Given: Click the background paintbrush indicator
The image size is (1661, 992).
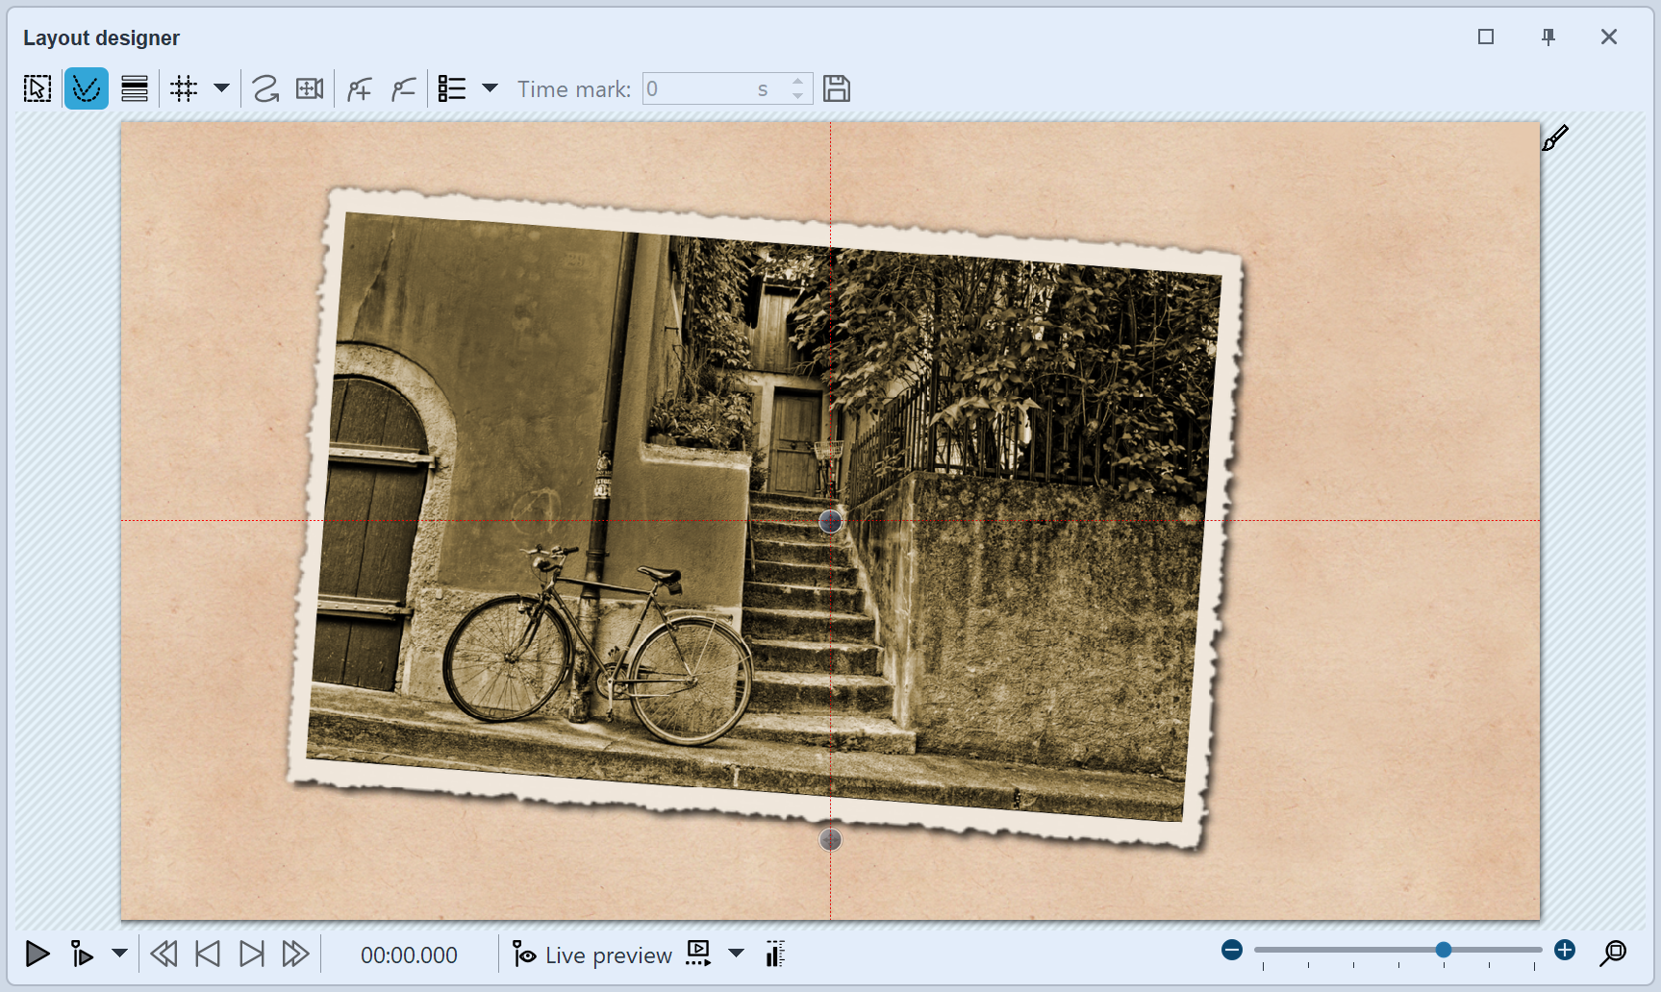Looking at the screenshot, I should tap(1556, 136).
